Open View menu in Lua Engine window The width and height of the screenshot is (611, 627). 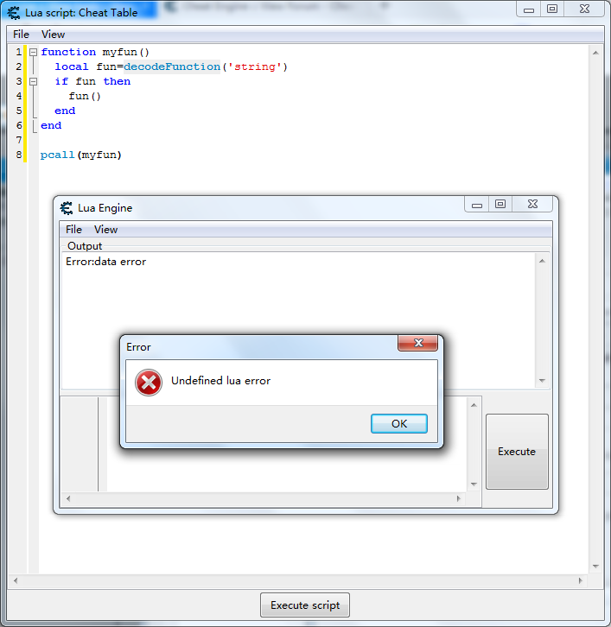coord(105,230)
